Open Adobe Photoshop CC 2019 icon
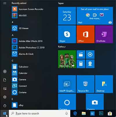The image size is (116, 117). 14,47
